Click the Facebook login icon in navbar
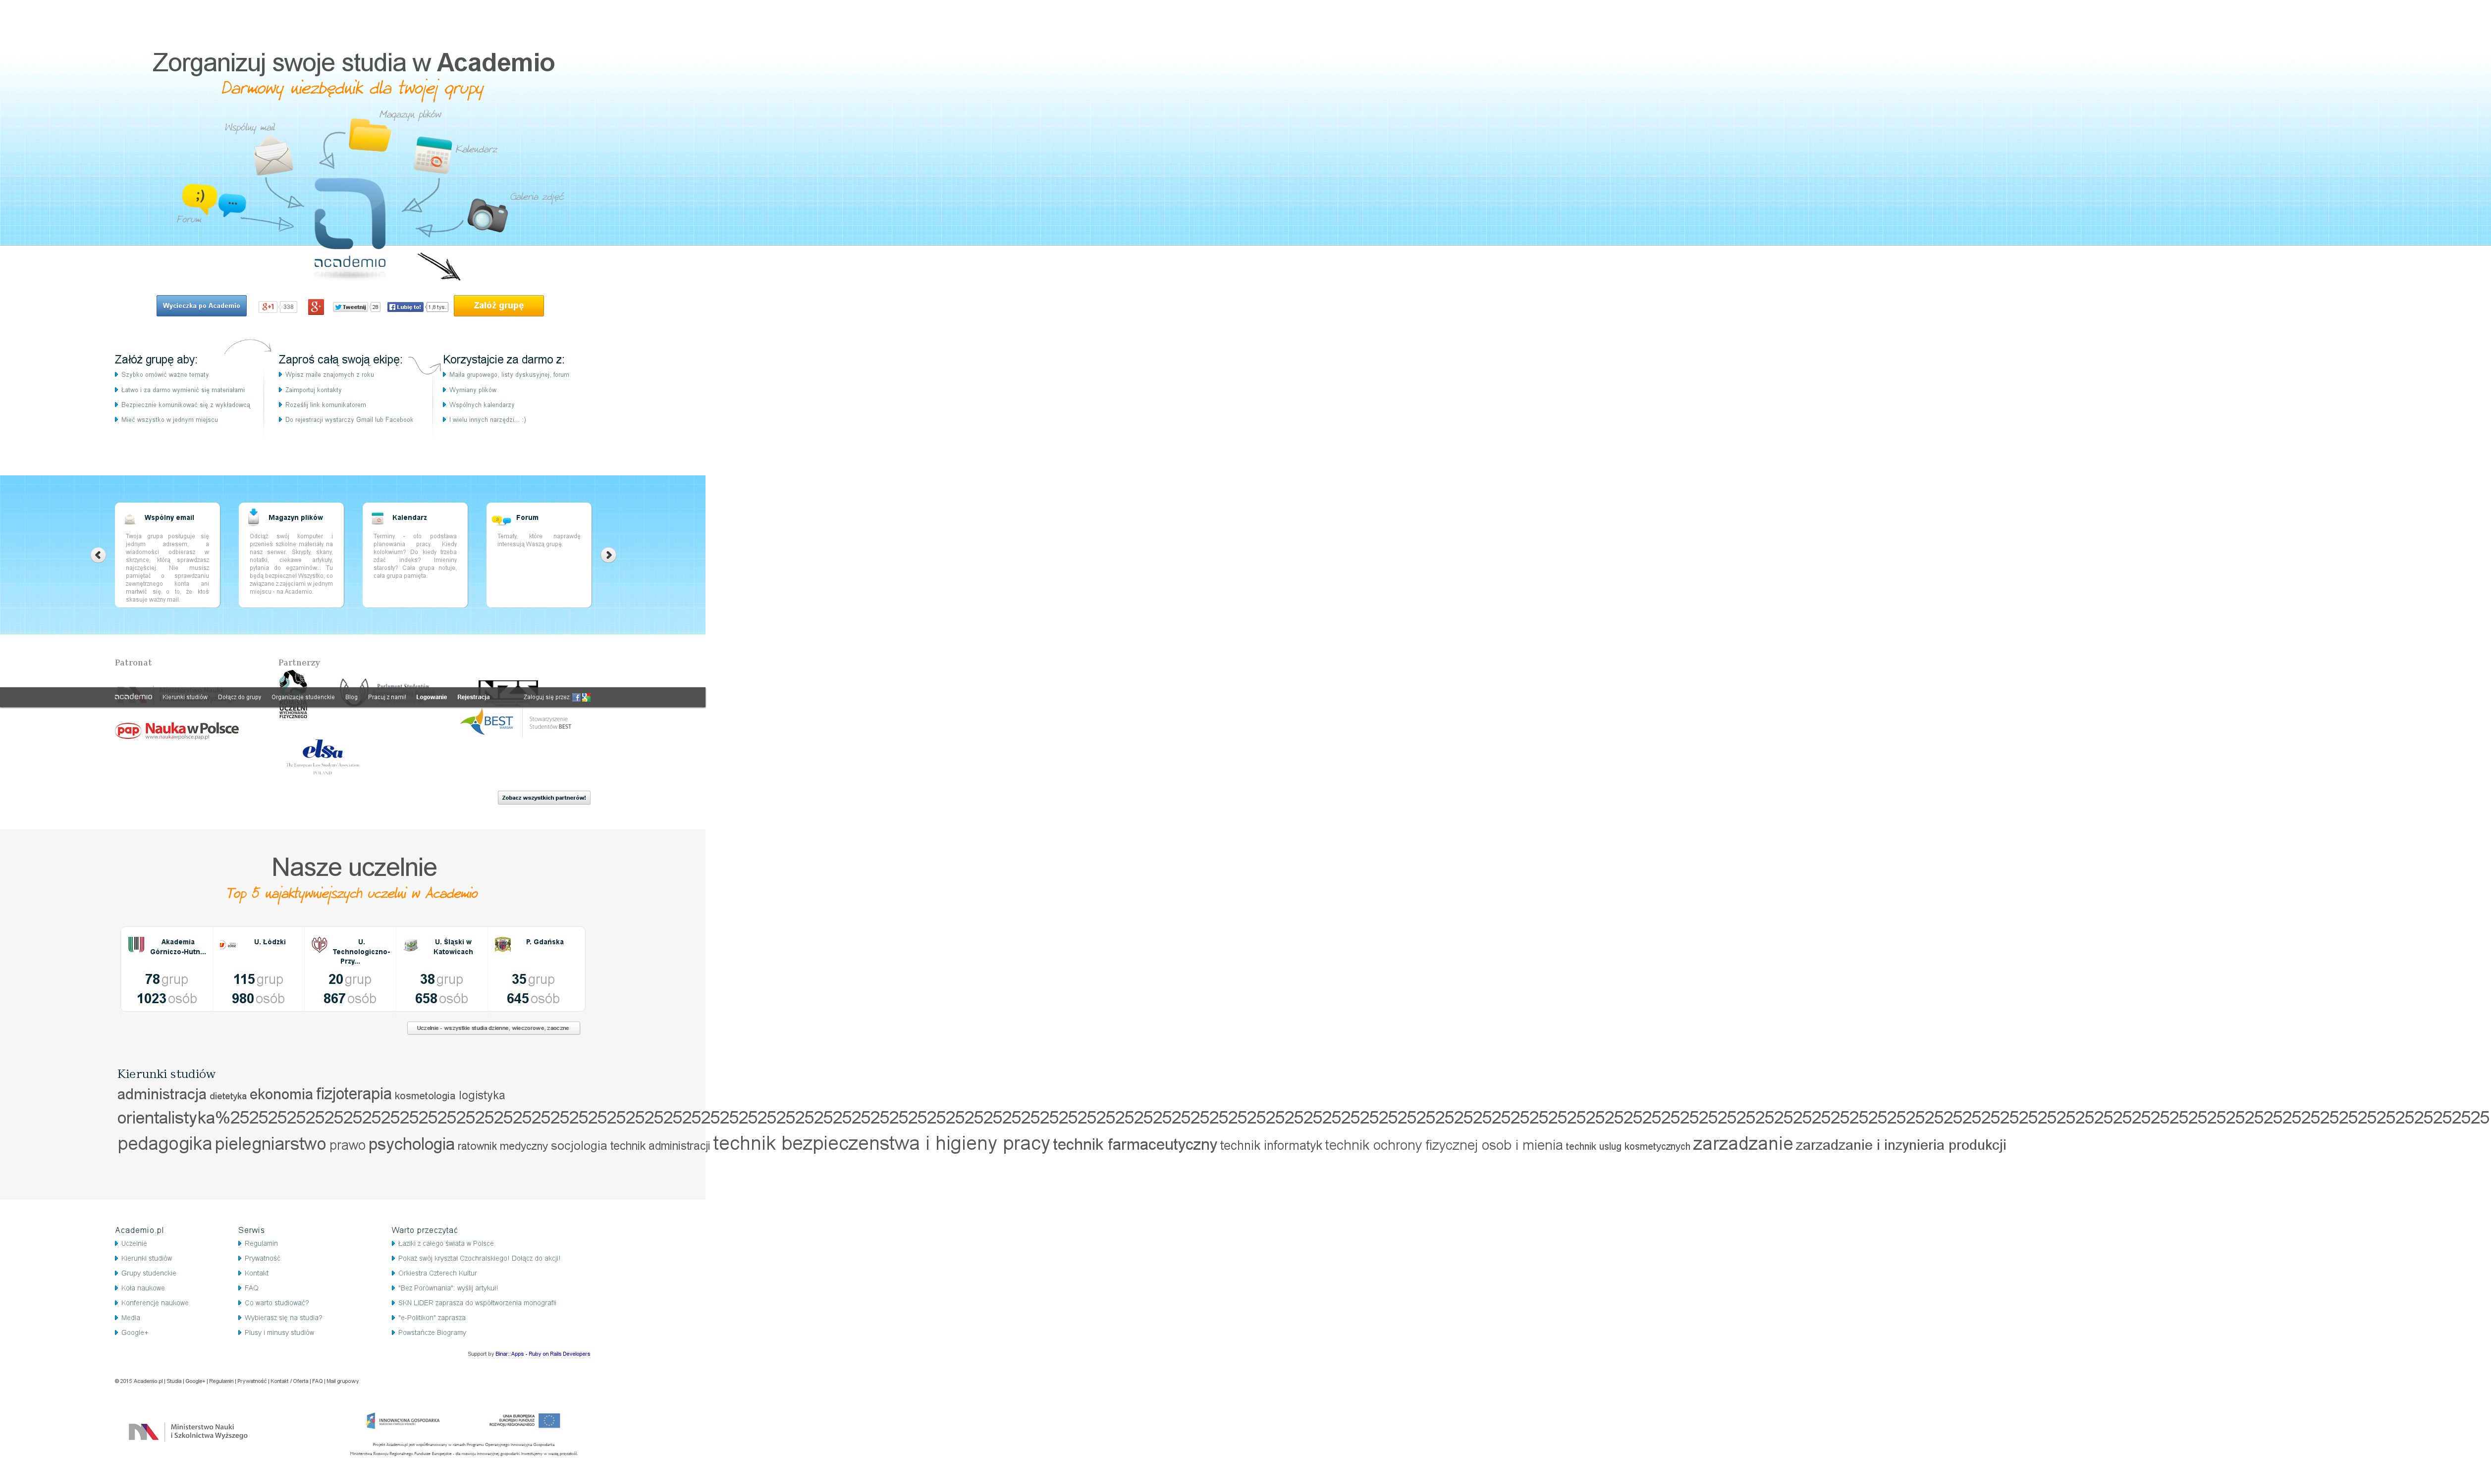Image resolution: width=2491 pixels, height=1484 pixels. pos(576,698)
